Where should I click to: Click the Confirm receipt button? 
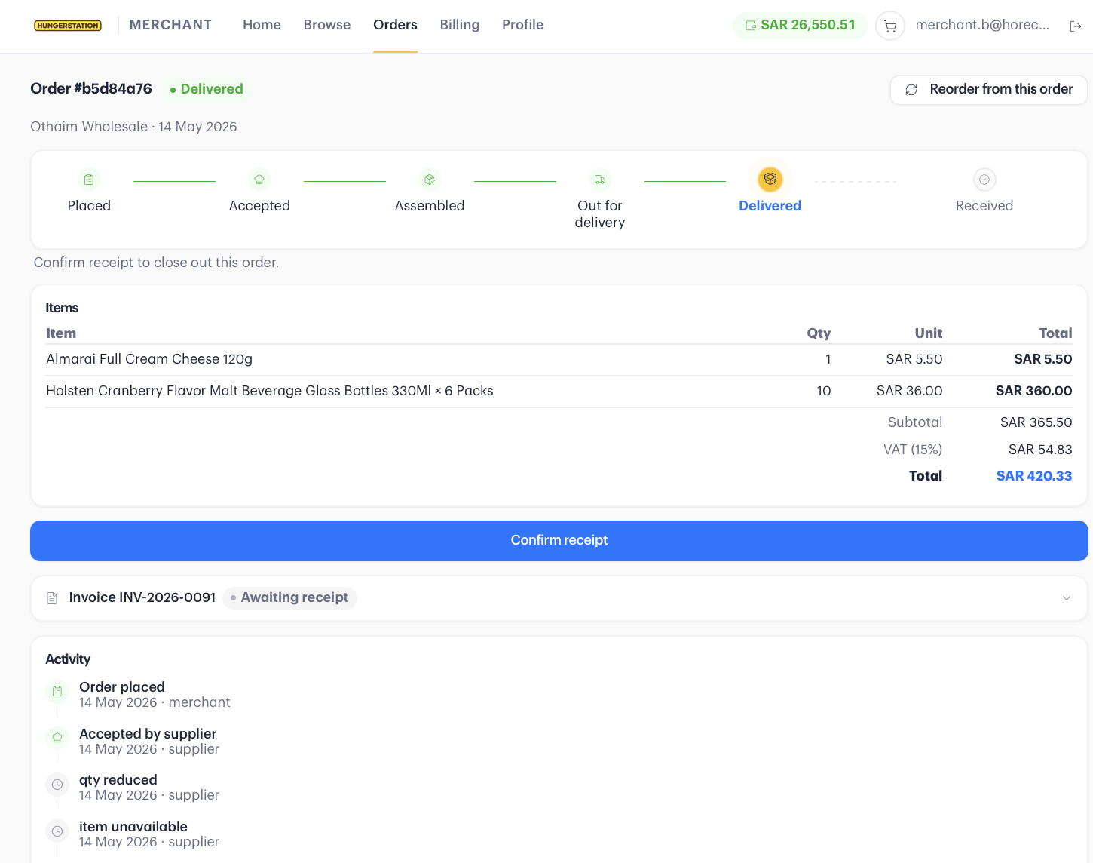(559, 541)
